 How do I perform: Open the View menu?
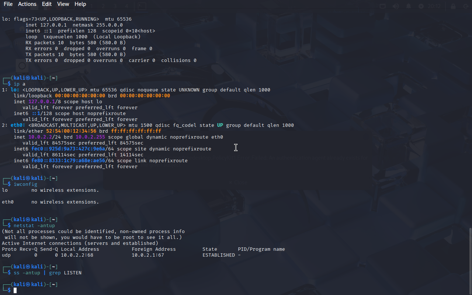63,4
